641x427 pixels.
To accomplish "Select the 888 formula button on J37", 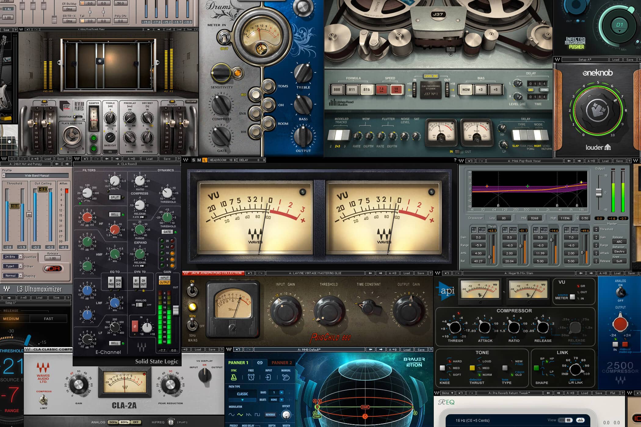I will click(x=337, y=90).
